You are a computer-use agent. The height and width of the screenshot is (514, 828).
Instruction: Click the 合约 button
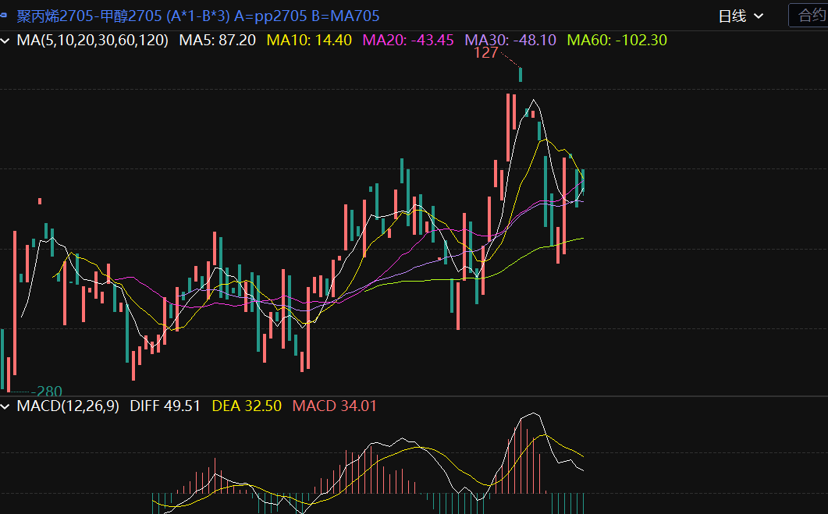[x=811, y=16]
